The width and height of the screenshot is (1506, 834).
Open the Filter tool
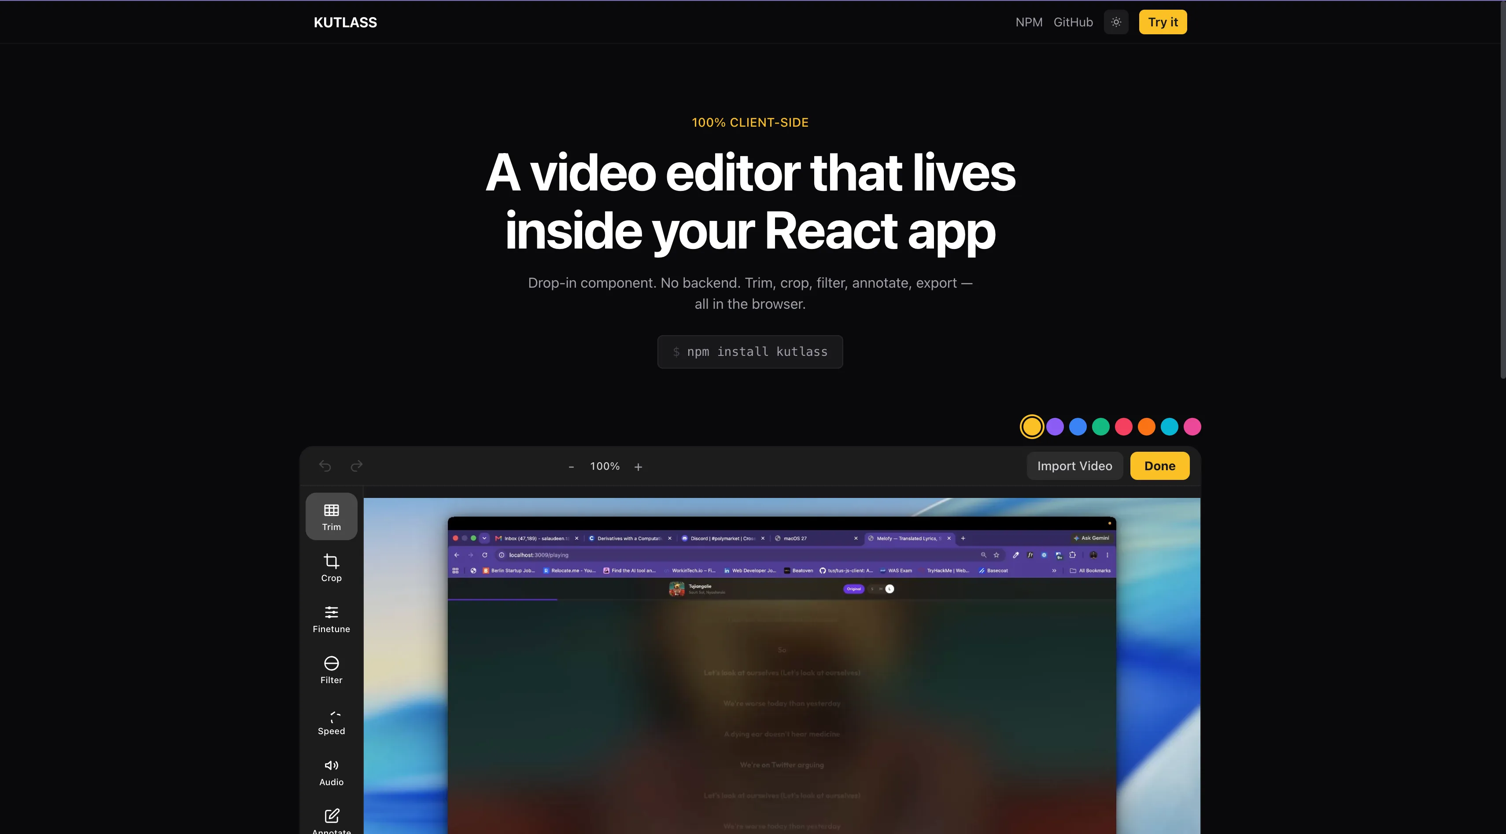pos(331,670)
